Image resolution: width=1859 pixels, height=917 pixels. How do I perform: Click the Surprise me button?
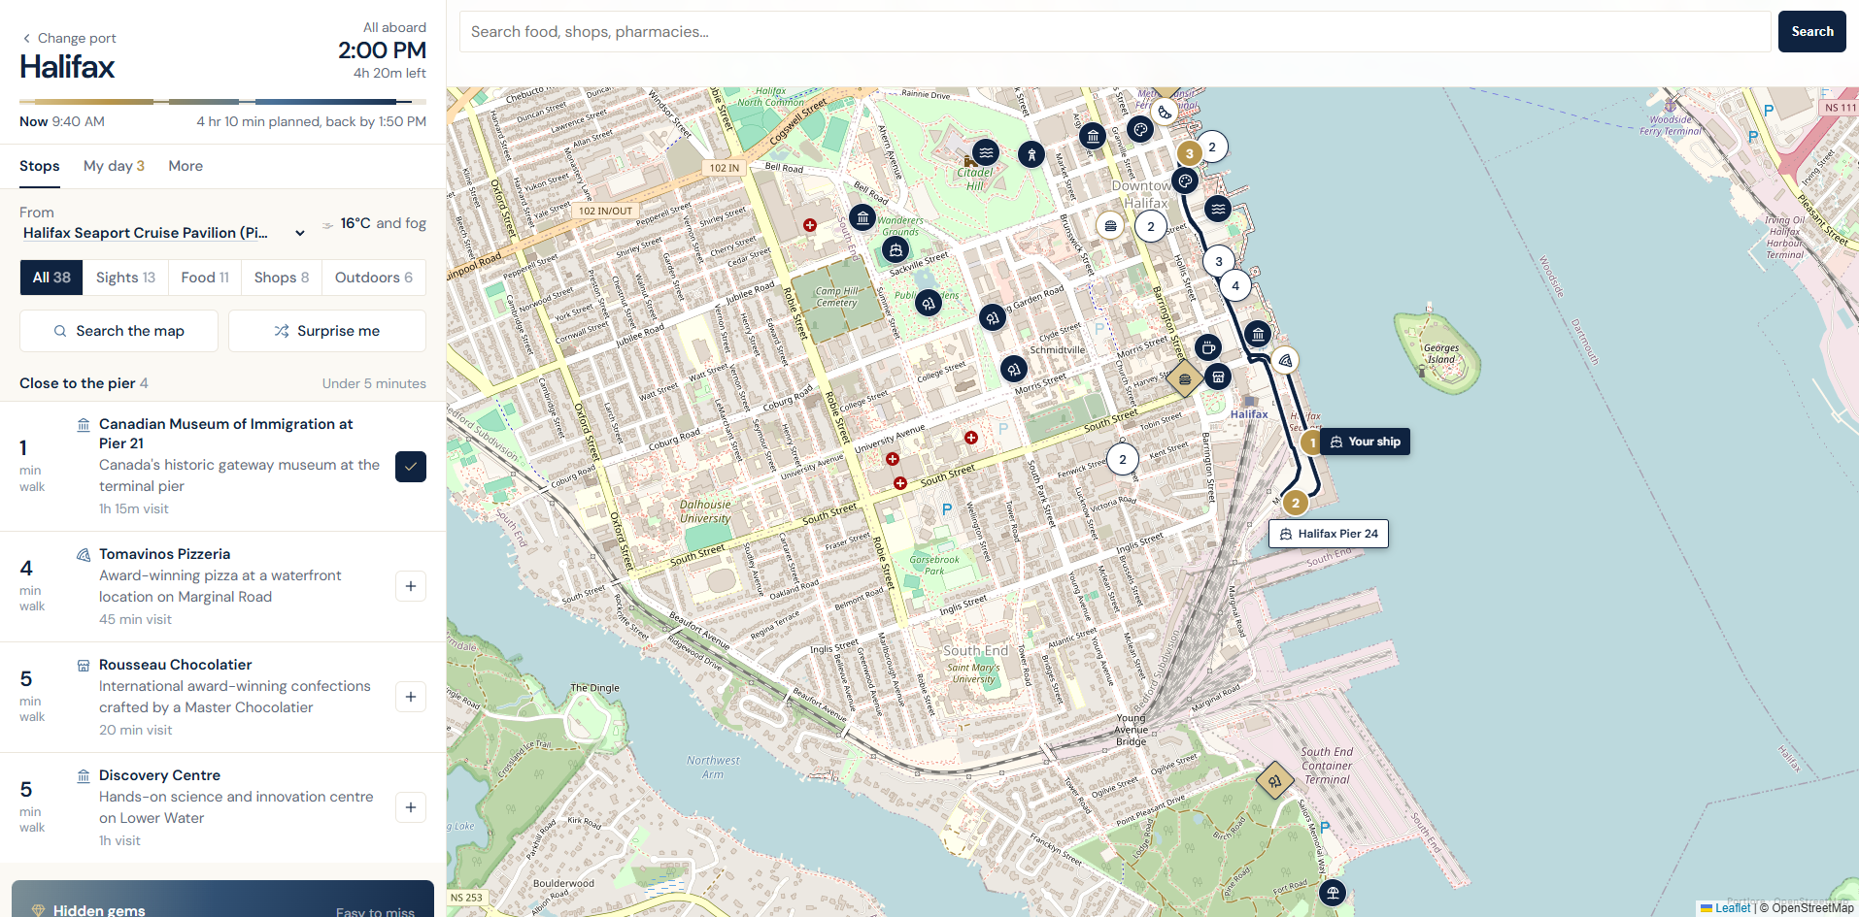327,331
